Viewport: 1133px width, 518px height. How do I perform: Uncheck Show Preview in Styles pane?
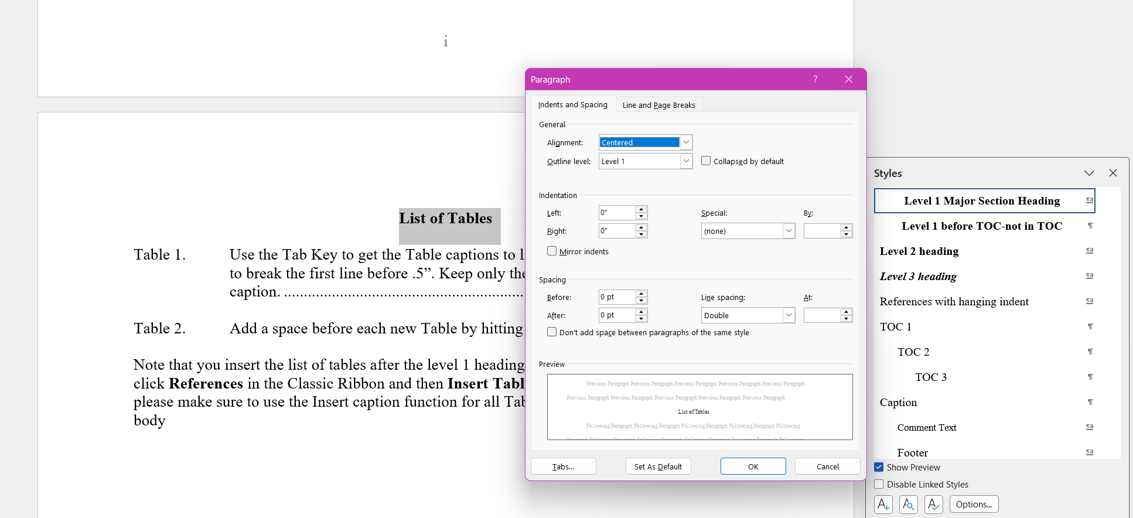pyautogui.click(x=879, y=467)
